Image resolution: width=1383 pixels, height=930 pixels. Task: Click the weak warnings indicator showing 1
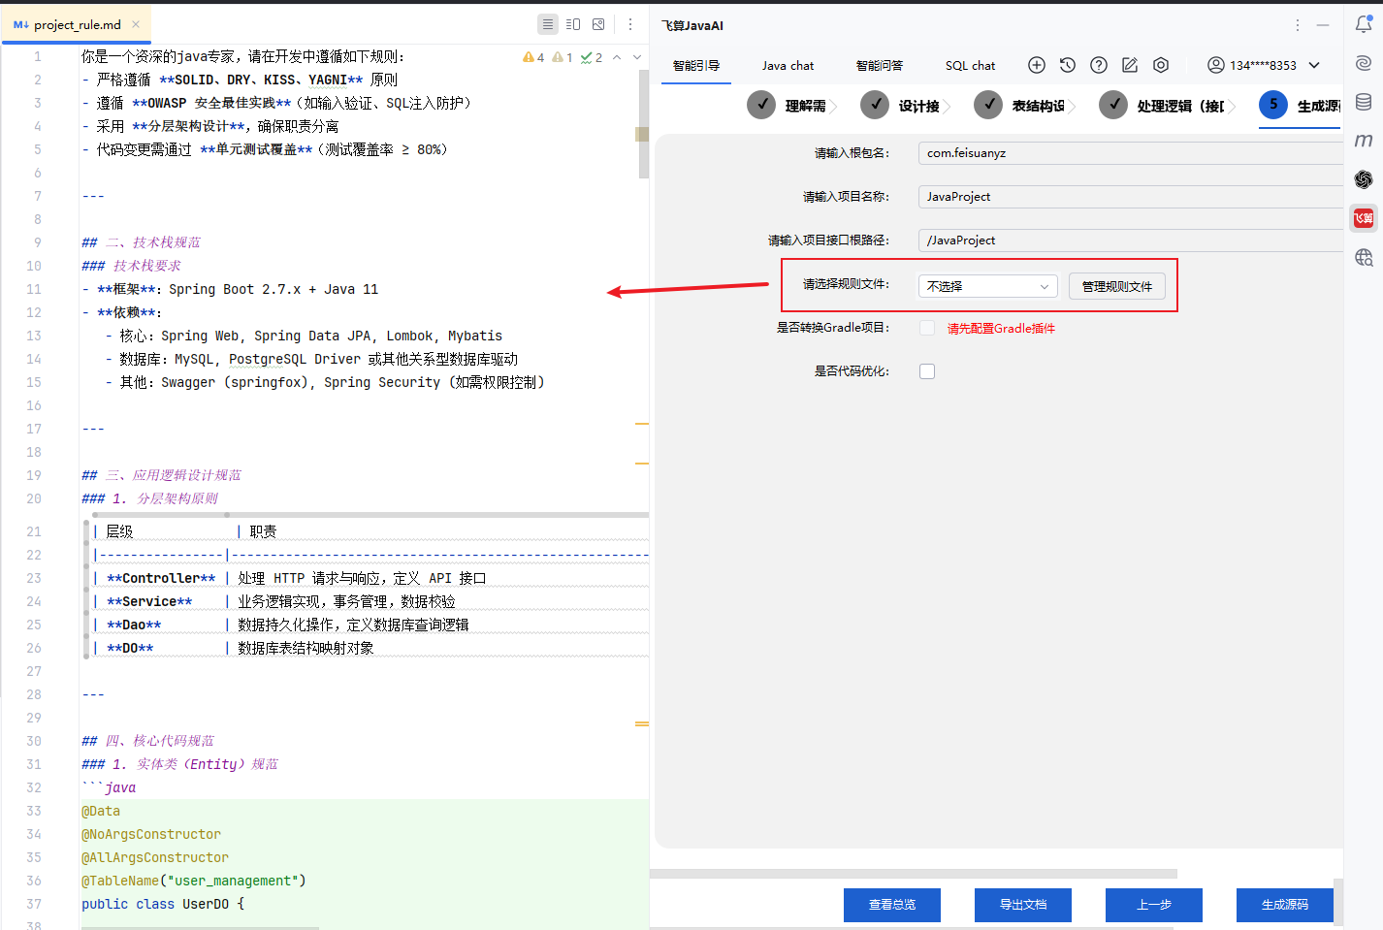pos(563,57)
